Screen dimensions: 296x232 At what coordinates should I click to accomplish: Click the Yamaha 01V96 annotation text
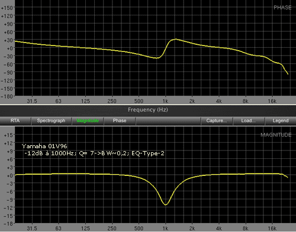44,146
